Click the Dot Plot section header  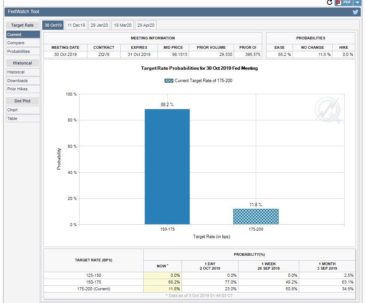[x=22, y=101]
